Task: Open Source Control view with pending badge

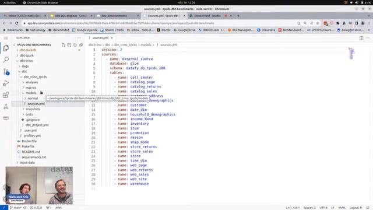Action: [x=6, y=71]
